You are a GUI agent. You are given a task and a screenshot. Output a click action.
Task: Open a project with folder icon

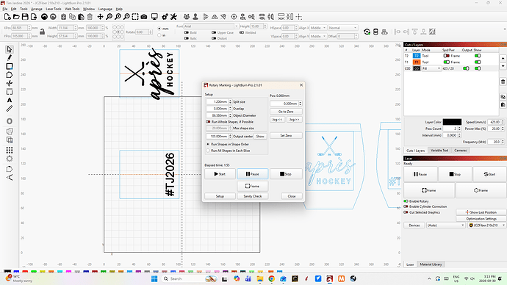point(16,17)
